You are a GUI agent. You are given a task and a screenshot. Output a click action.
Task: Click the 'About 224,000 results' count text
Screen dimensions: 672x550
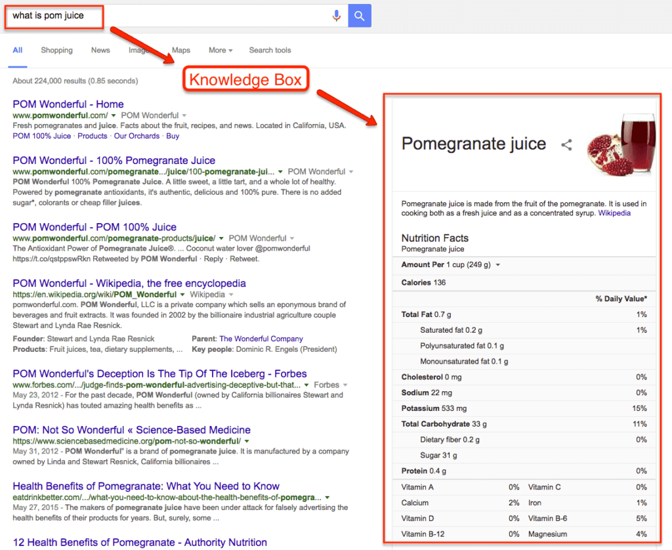coord(75,81)
